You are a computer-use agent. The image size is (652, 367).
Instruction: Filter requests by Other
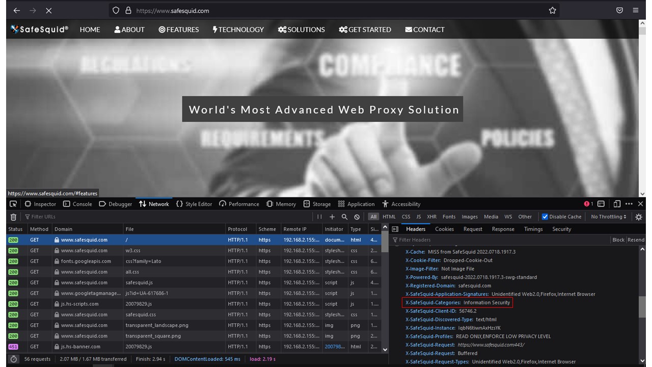tap(525, 217)
